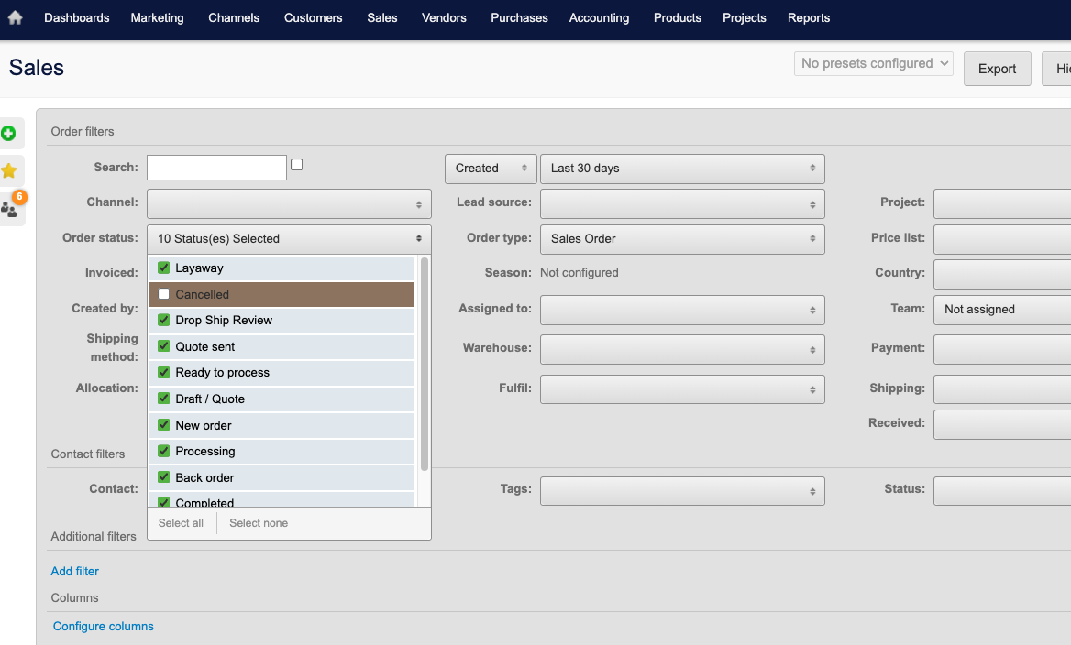Open the No presets configured dropdown
Screen dimensions: 1071x645
[873, 64]
